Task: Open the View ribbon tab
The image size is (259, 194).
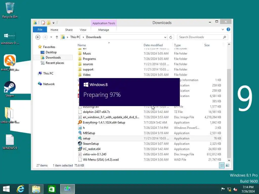Action: coord(83,30)
